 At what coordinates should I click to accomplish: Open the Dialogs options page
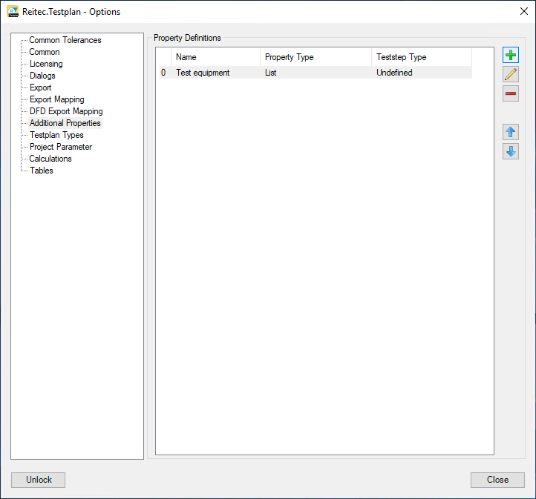click(x=42, y=76)
